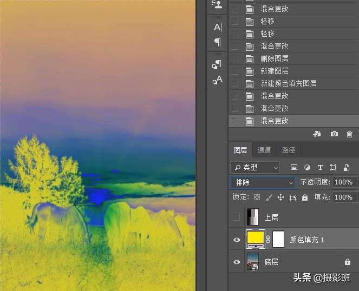Screen dimensions: 359x291
Task: Select the 新建颜色填充图层 history state
Action: pos(293,83)
